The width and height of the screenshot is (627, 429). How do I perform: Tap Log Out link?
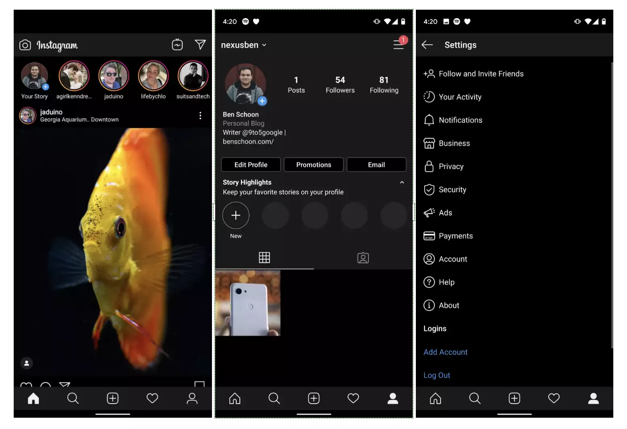[437, 375]
